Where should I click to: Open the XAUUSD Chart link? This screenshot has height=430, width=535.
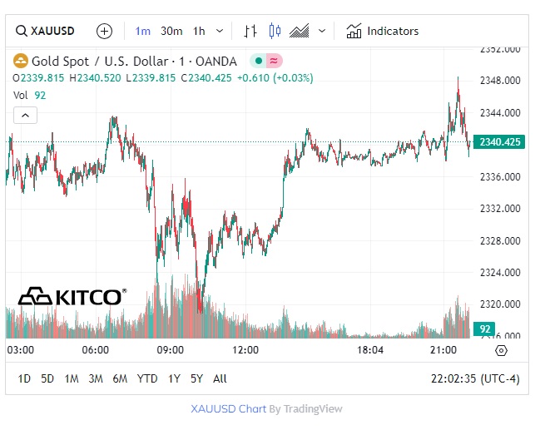[228, 408]
